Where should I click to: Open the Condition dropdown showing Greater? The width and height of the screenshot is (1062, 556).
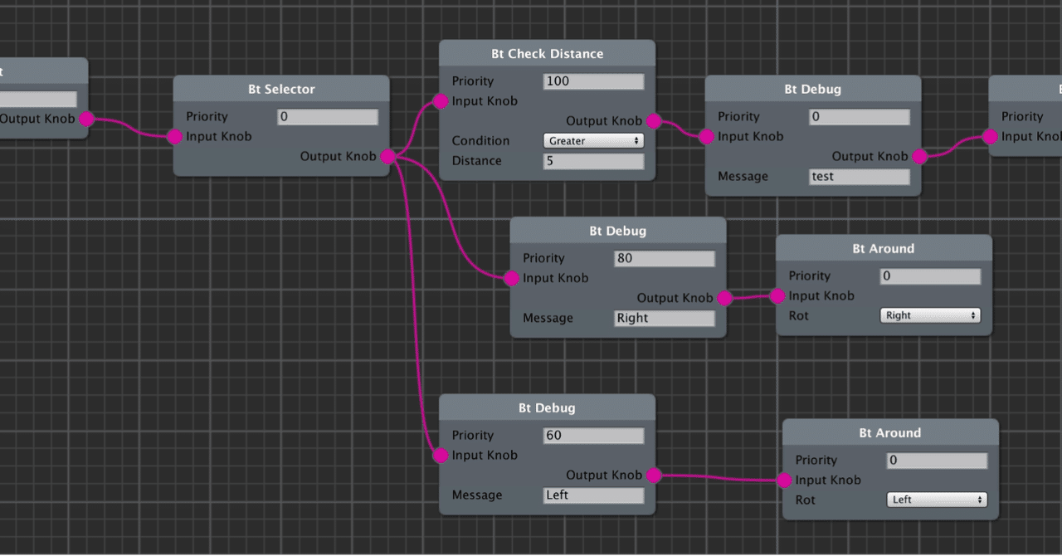(592, 140)
